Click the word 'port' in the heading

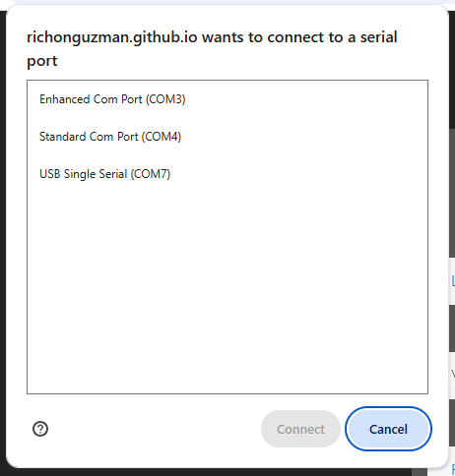click(x=42, y=61)
